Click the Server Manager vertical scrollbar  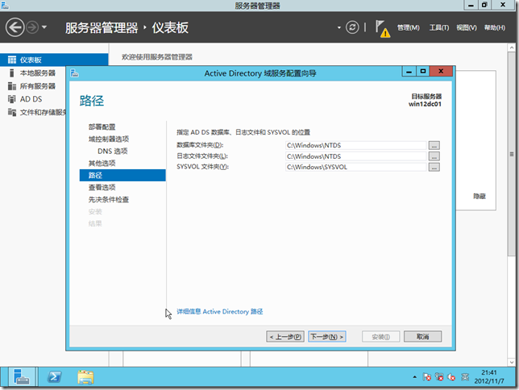tap(512, 153)
